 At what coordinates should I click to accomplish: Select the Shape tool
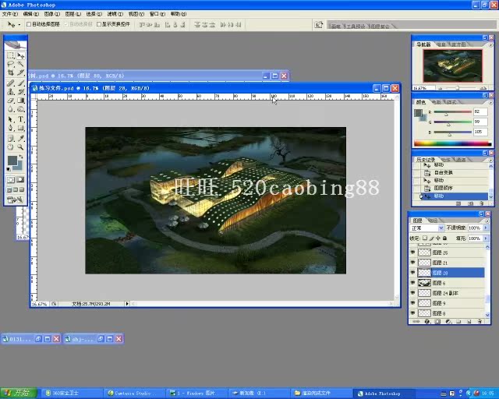(21, 128)
